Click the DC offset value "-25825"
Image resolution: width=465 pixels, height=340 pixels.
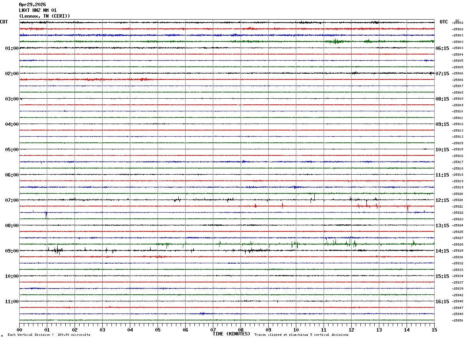coord(458,232)
